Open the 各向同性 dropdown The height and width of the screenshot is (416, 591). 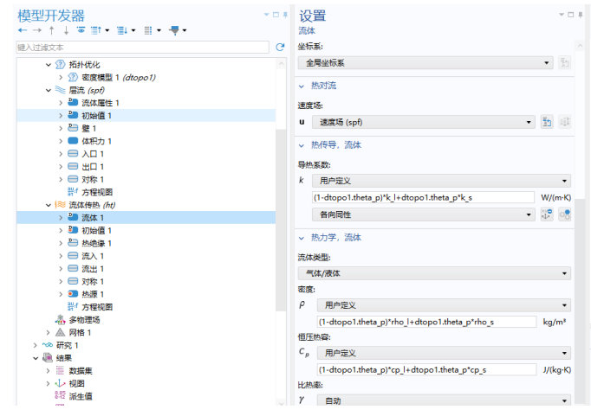[x=423, y=214]
